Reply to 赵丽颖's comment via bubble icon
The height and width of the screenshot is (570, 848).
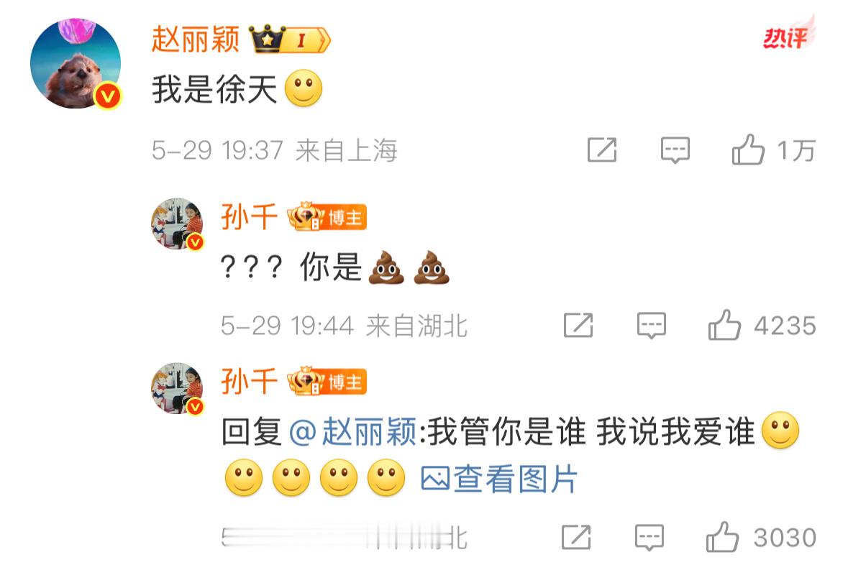(675, 150)
